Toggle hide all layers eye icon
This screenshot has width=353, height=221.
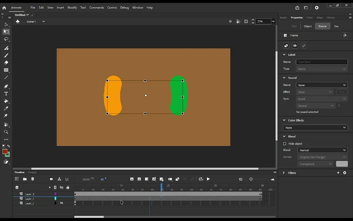[62, 188]
